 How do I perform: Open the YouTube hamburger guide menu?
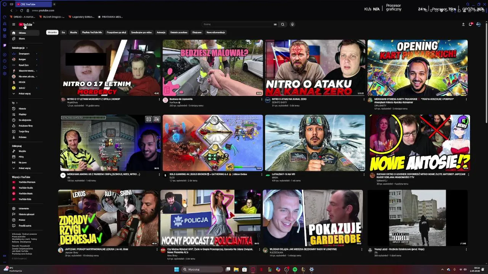[13, 24]
